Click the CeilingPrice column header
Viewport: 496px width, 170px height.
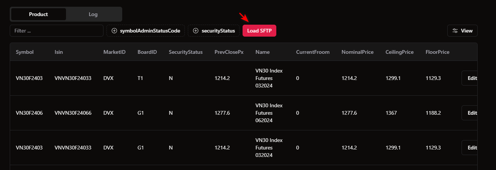pos(400,52)
